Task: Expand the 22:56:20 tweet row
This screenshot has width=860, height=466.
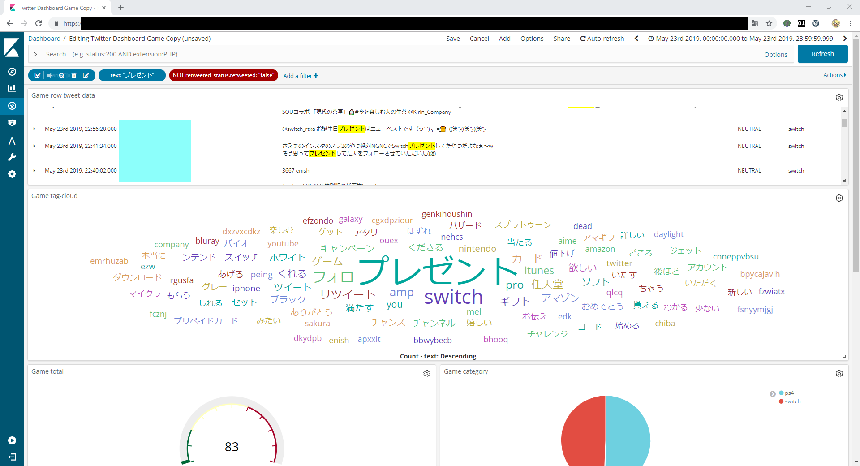Action: point(34,129)
